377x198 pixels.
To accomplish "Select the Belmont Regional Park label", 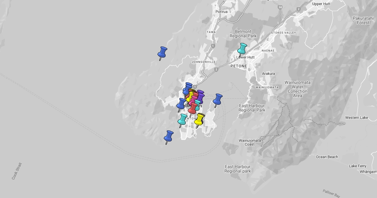I will [x=243, y=34].
